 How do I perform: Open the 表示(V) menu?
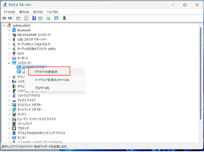[38, 12]
